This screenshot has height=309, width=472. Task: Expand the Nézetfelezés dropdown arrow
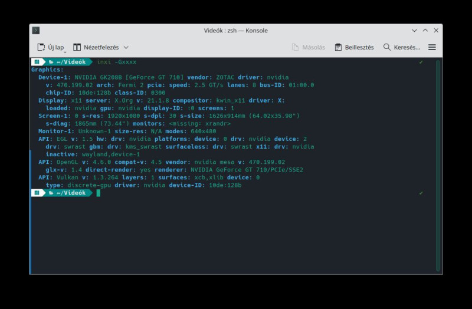pos(126,47)
